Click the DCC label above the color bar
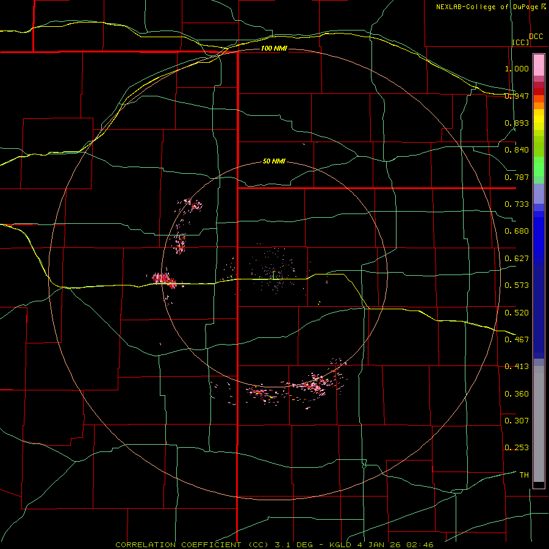Image resolution: width=549 pixels, height=549 pixels. pos(536,37)
